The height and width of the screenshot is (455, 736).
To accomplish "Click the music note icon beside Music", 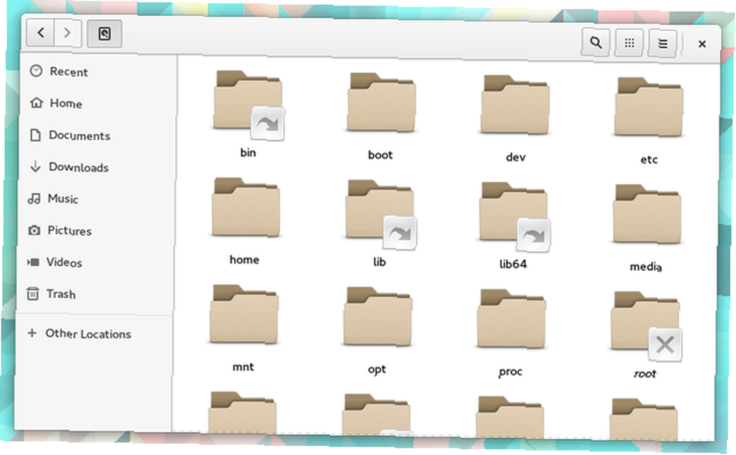I will (x=34, y=199).
